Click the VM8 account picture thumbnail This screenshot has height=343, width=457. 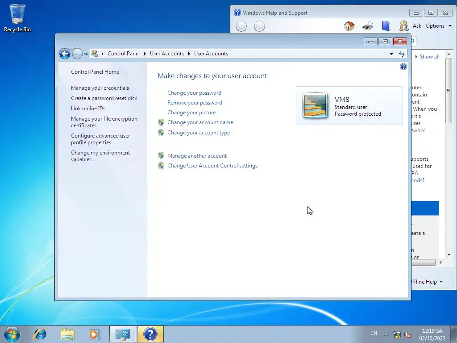(x=315, y=105)
